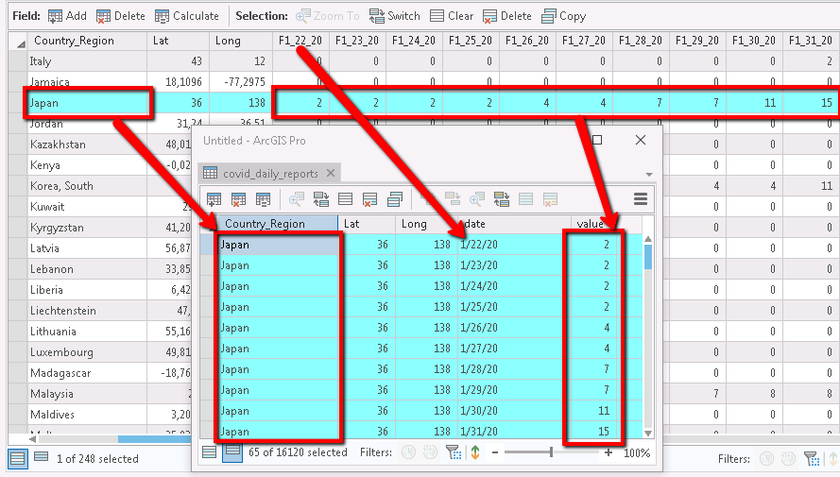
Task: Click main table horizontal scrollbar thumb
Action: point(154,439)
